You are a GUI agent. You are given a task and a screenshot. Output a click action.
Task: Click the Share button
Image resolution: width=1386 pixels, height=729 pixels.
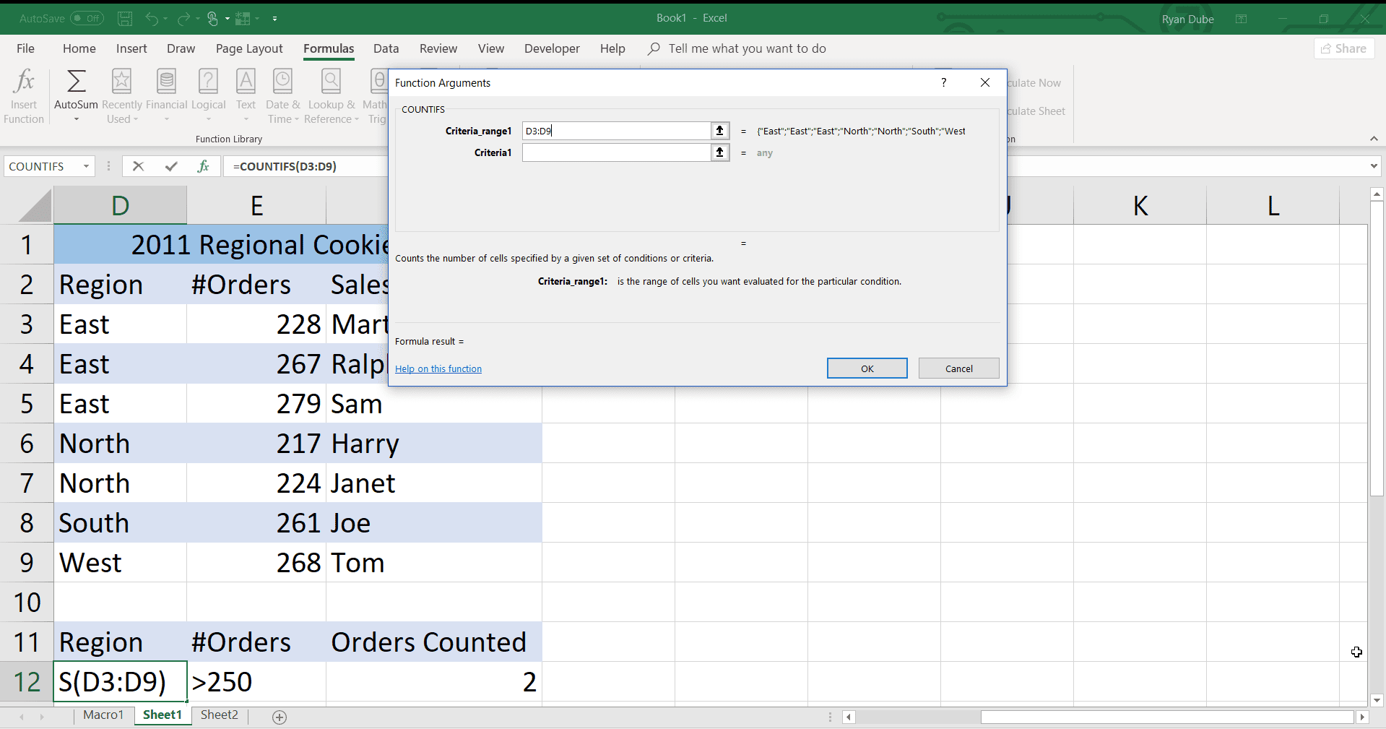pos(1343,48)
